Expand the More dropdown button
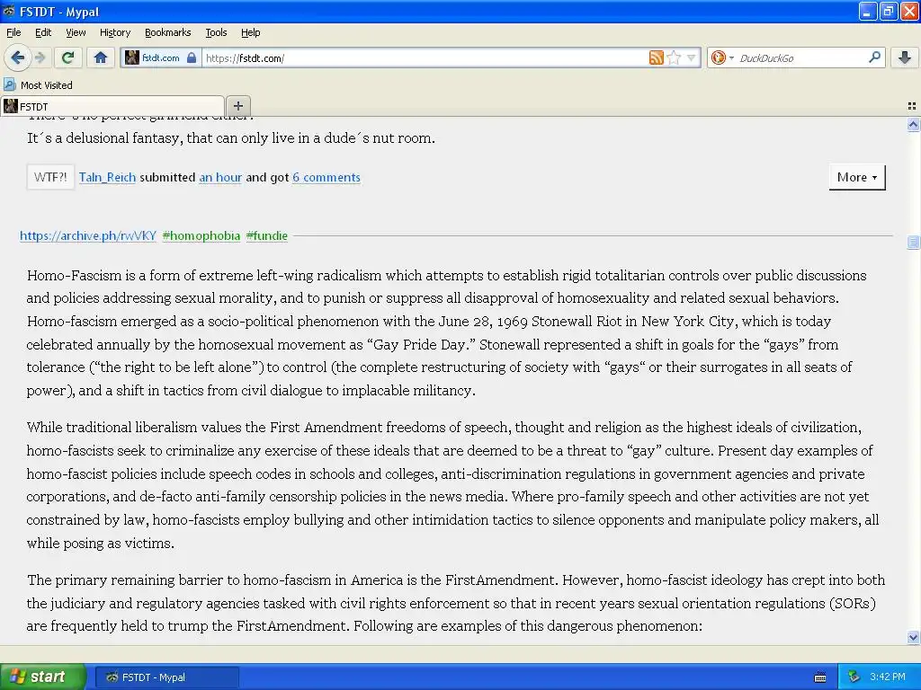 (857, 177)
